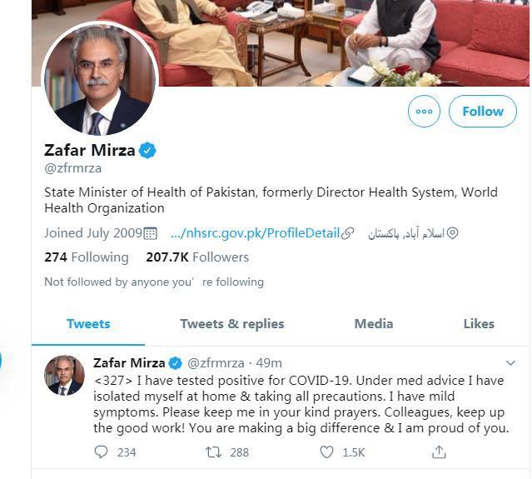Open the large profile picture
This screenshot has width=532, height=479.
coord(99,78)
